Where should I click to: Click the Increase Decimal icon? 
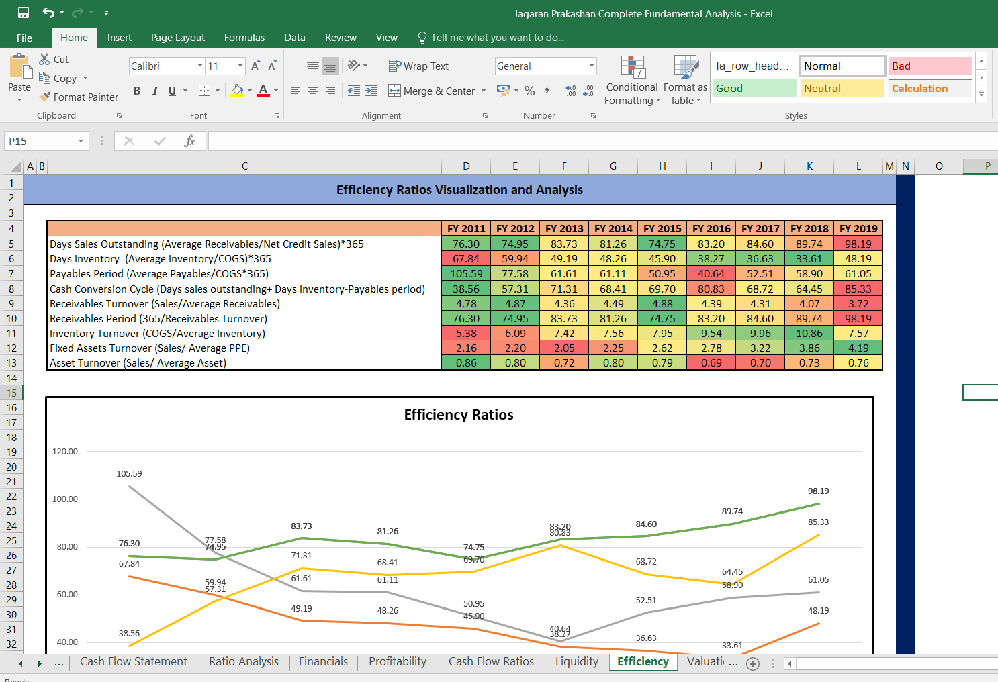click(x=571, y=91)
